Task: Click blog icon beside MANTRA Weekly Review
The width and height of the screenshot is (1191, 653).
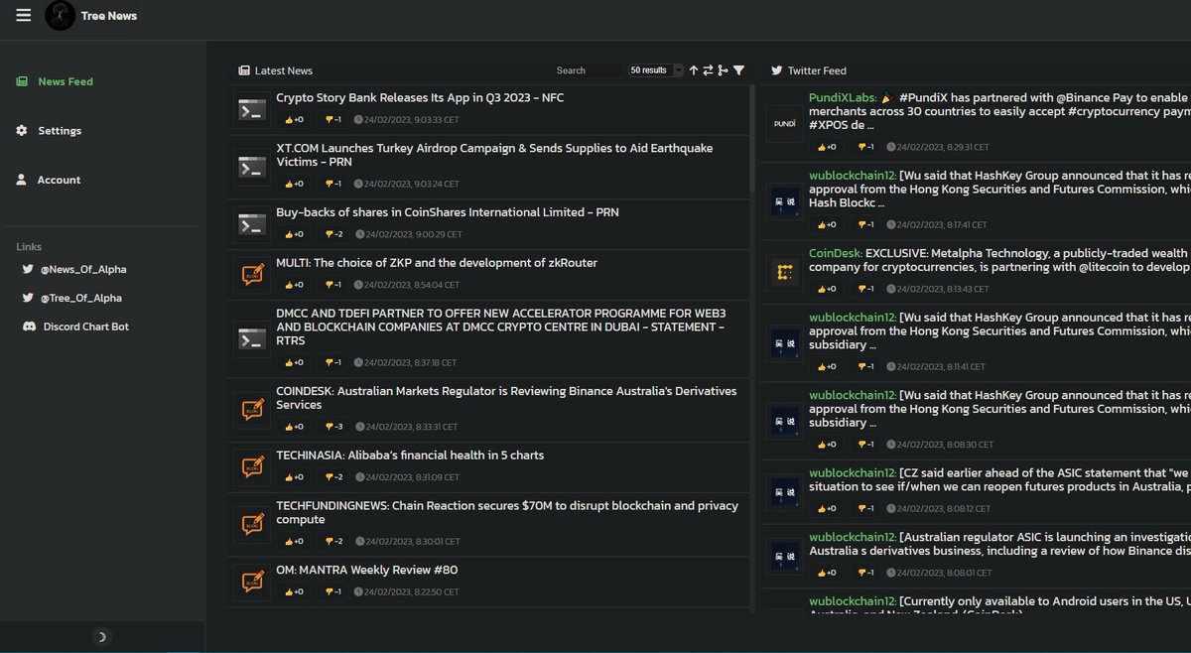Action: 252,582
